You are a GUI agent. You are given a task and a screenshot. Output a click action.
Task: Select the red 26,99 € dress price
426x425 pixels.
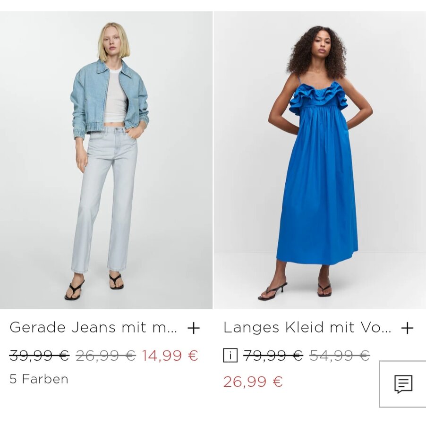tap(253, 381)
